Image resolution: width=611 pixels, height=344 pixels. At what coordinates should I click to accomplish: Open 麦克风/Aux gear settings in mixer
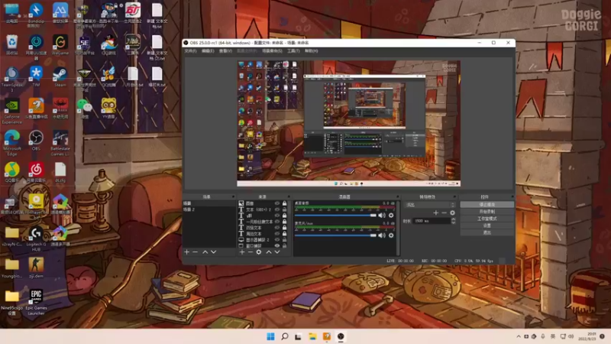391,235
